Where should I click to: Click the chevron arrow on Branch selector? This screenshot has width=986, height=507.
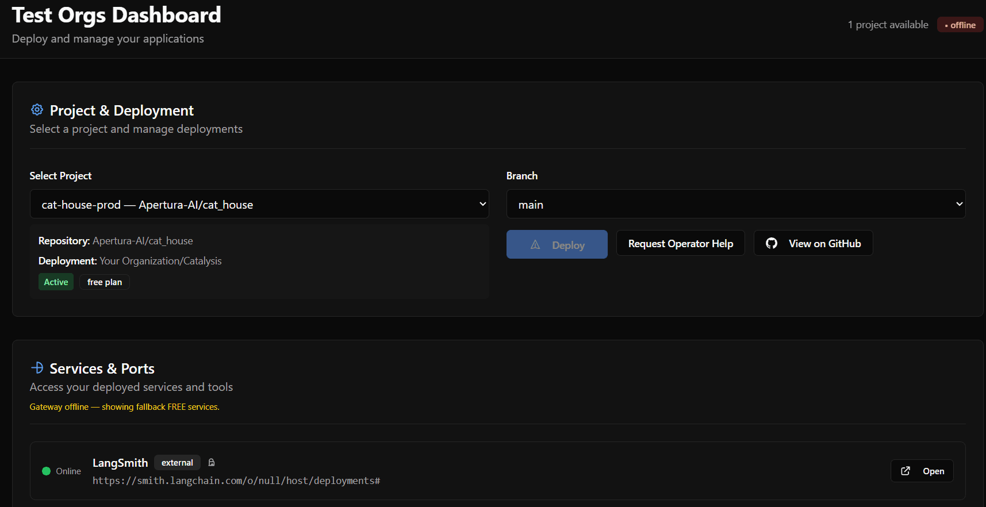(959, 204)
